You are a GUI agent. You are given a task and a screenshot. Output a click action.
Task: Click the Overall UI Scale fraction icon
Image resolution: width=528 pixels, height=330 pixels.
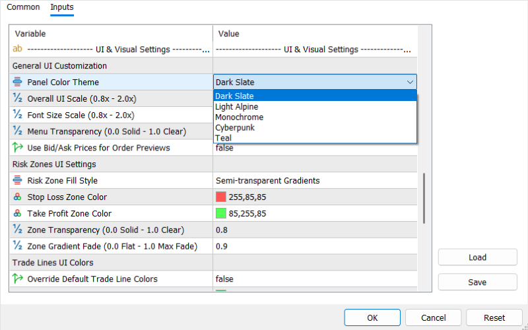(18, 98)
